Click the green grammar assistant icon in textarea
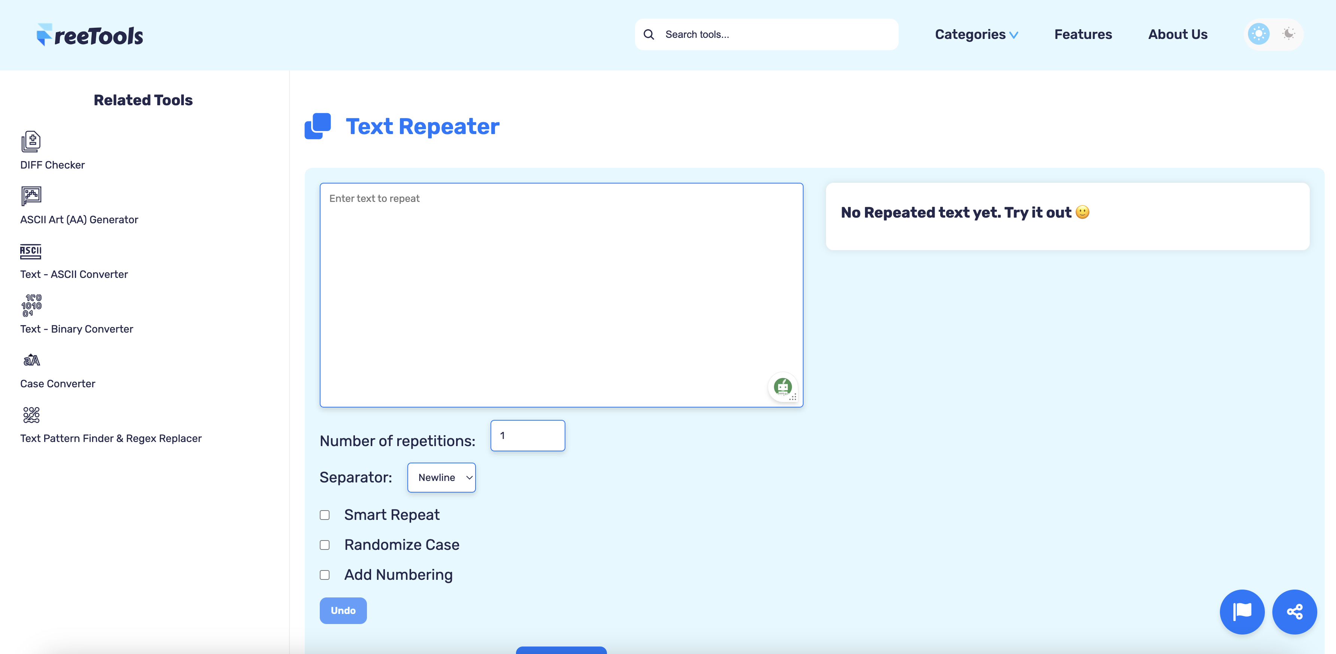The height and width of the screenshot is (654, 1336). (783, 387)
